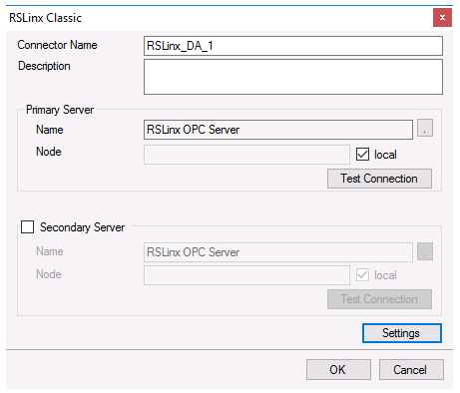This screenshot has height=393, width=460.
Task: Click the Secondary Server browse button
Action: 425,251
